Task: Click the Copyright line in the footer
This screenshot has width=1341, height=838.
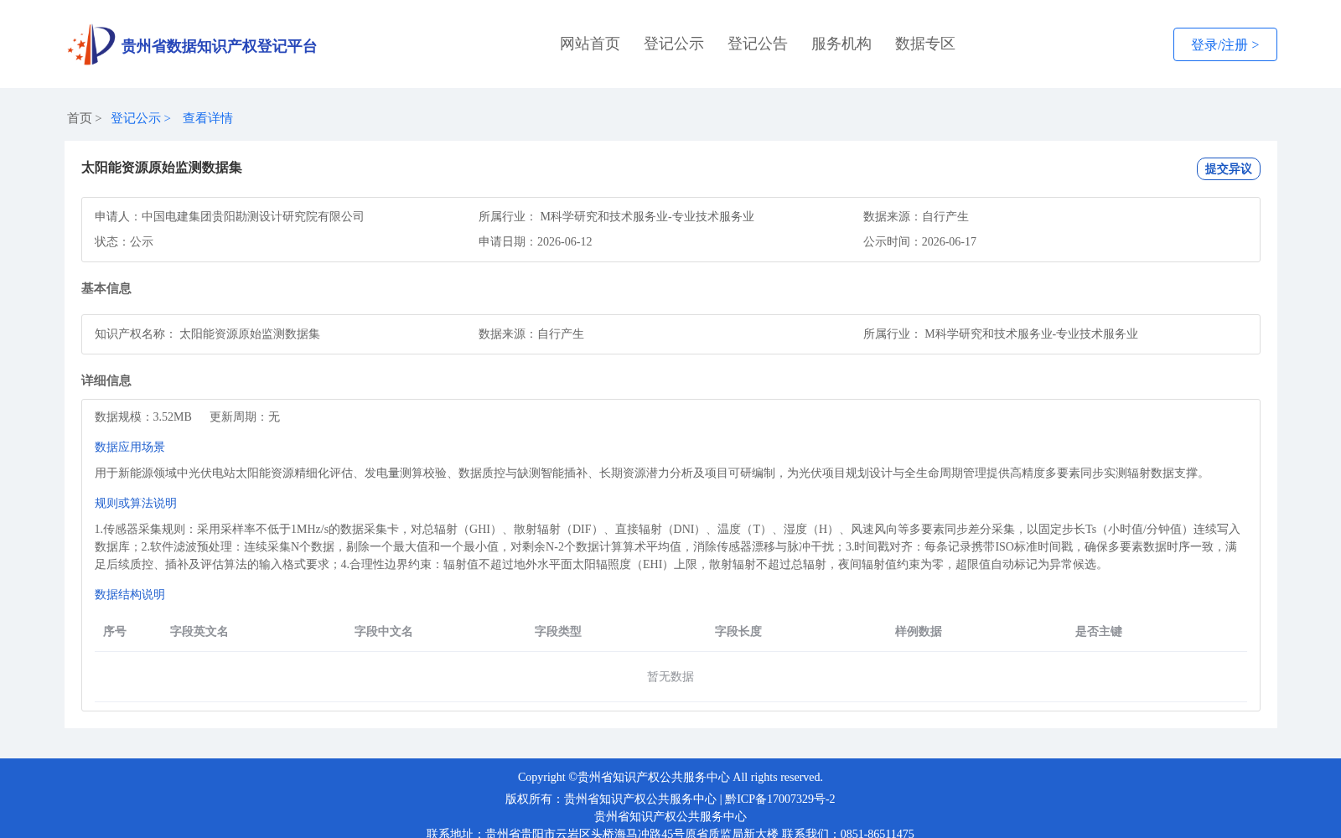Action: tap(670, 777)
